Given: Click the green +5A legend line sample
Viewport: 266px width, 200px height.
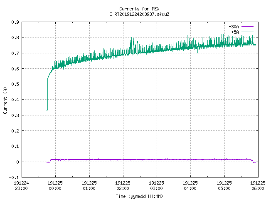Looking at the screenshot, I should click(x=247, y=32).
